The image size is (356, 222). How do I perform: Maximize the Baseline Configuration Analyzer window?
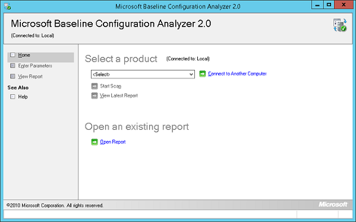[x=329, y=5]
